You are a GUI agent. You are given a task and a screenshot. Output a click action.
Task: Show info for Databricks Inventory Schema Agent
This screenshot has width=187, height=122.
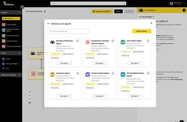click(113, 41)
